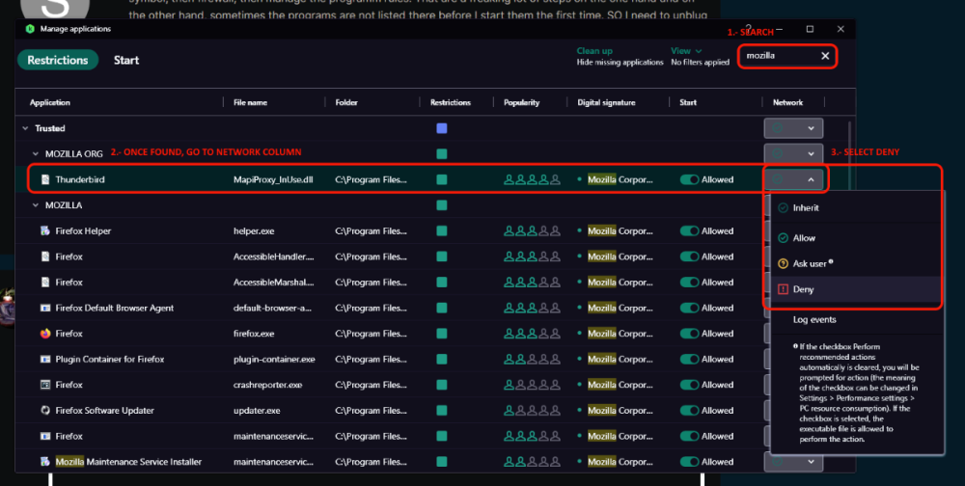Click Firefox Software Updater popularity icons
This screenshot has width=965, height=486.
(x=532, y=411)
